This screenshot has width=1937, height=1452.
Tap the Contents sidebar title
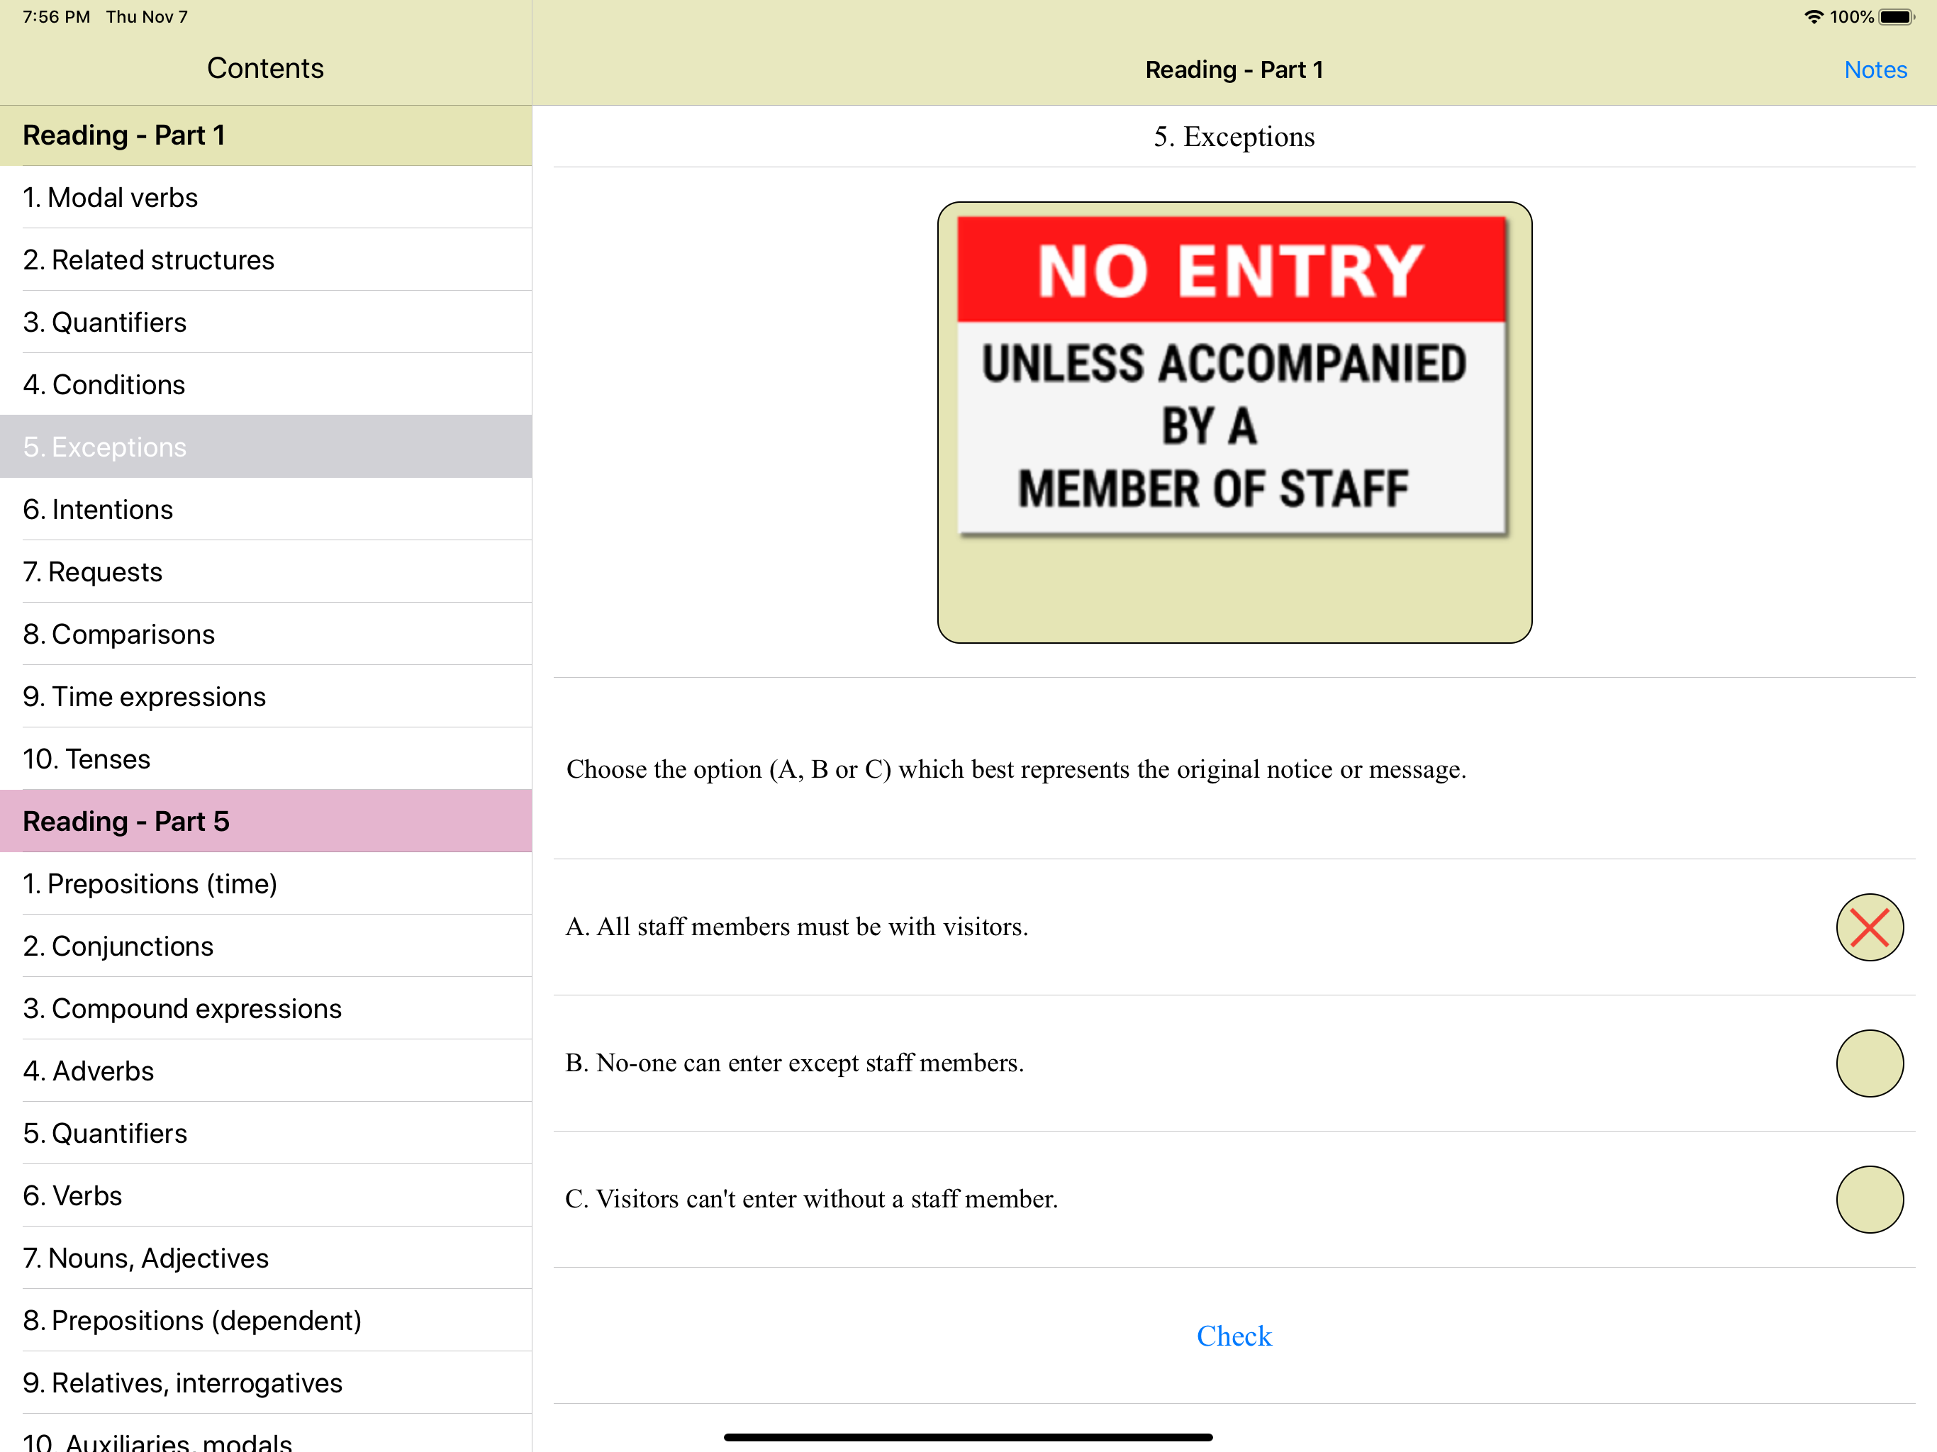point(265,68)
